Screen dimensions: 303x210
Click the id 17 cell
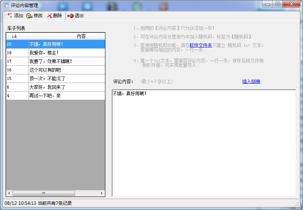point(18,61)
